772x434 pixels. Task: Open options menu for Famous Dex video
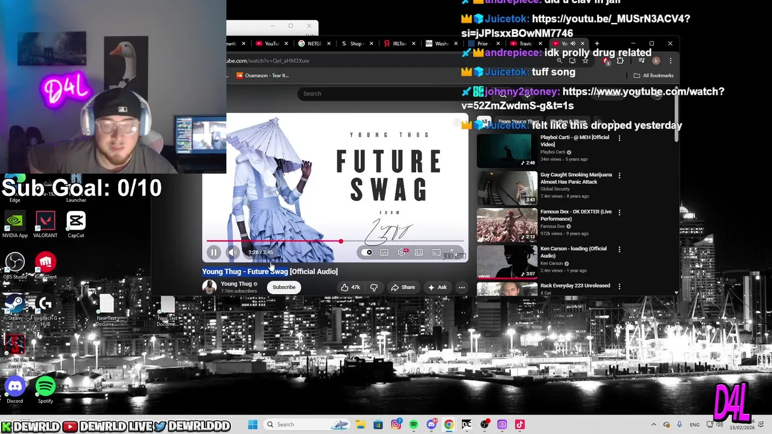(619, 212)
